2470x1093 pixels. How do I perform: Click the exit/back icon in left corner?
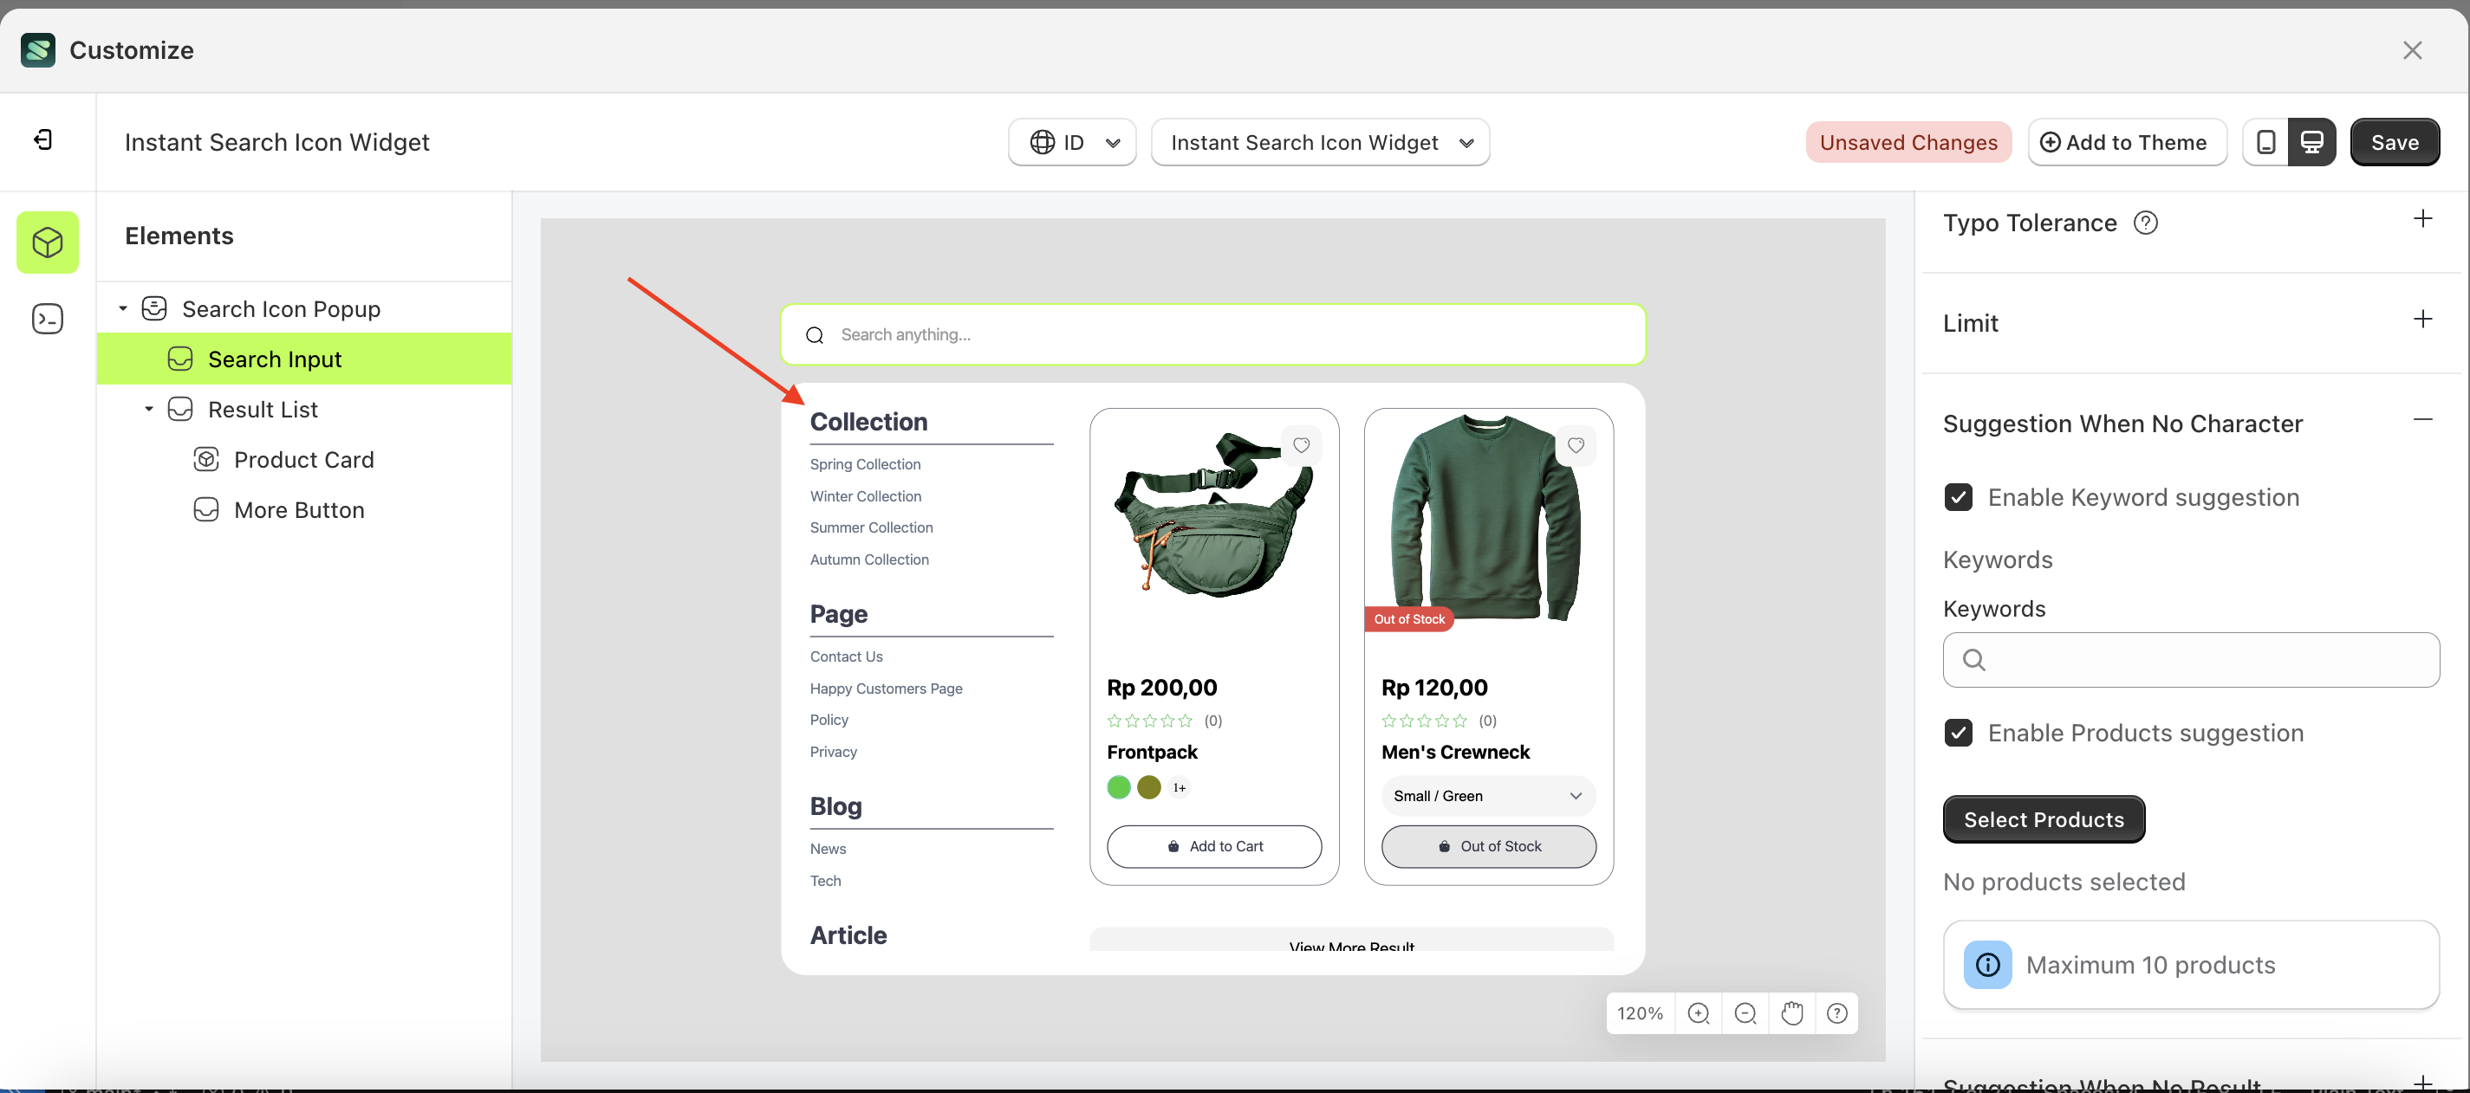43,139
